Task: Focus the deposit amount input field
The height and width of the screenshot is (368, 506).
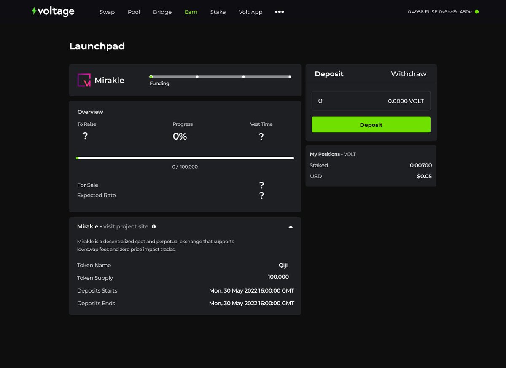Action: 371,101
